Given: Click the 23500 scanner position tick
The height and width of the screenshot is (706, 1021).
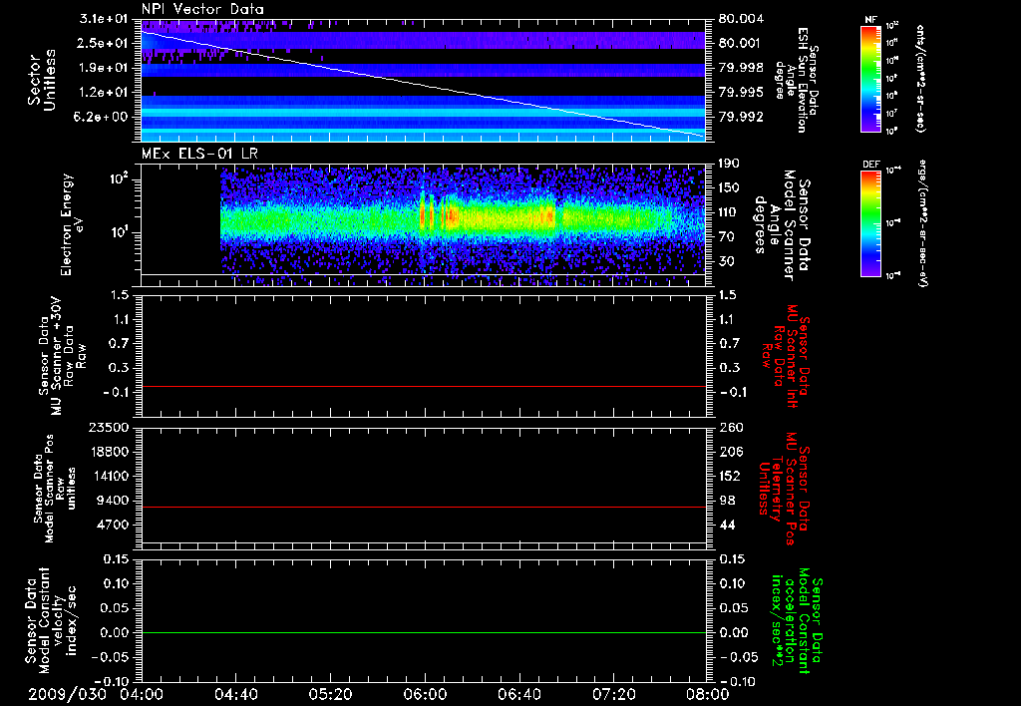Looking at the screenshot, I should pos(109,428).
